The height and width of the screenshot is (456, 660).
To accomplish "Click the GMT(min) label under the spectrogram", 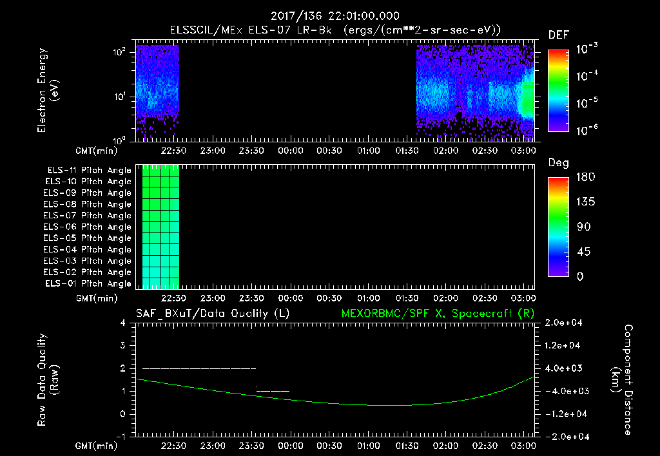I will coord(97,151).
